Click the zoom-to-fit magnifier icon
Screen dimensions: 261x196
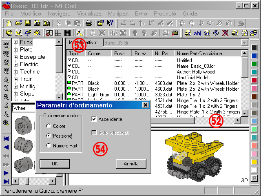[x=6, y=122]
